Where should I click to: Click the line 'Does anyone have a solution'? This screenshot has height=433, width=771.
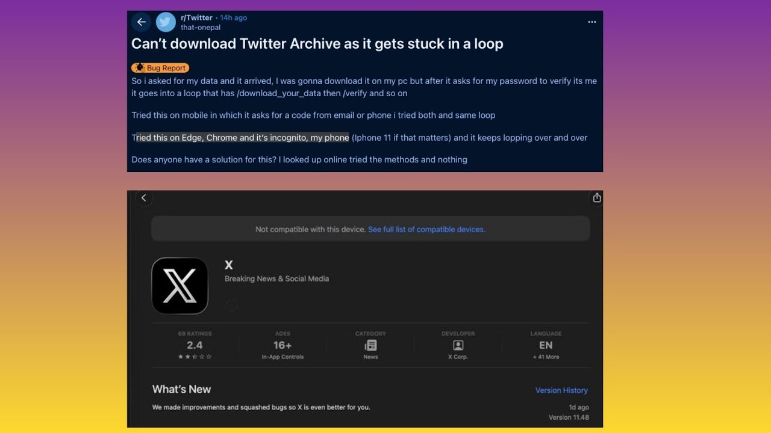click(x=299, y=159)
